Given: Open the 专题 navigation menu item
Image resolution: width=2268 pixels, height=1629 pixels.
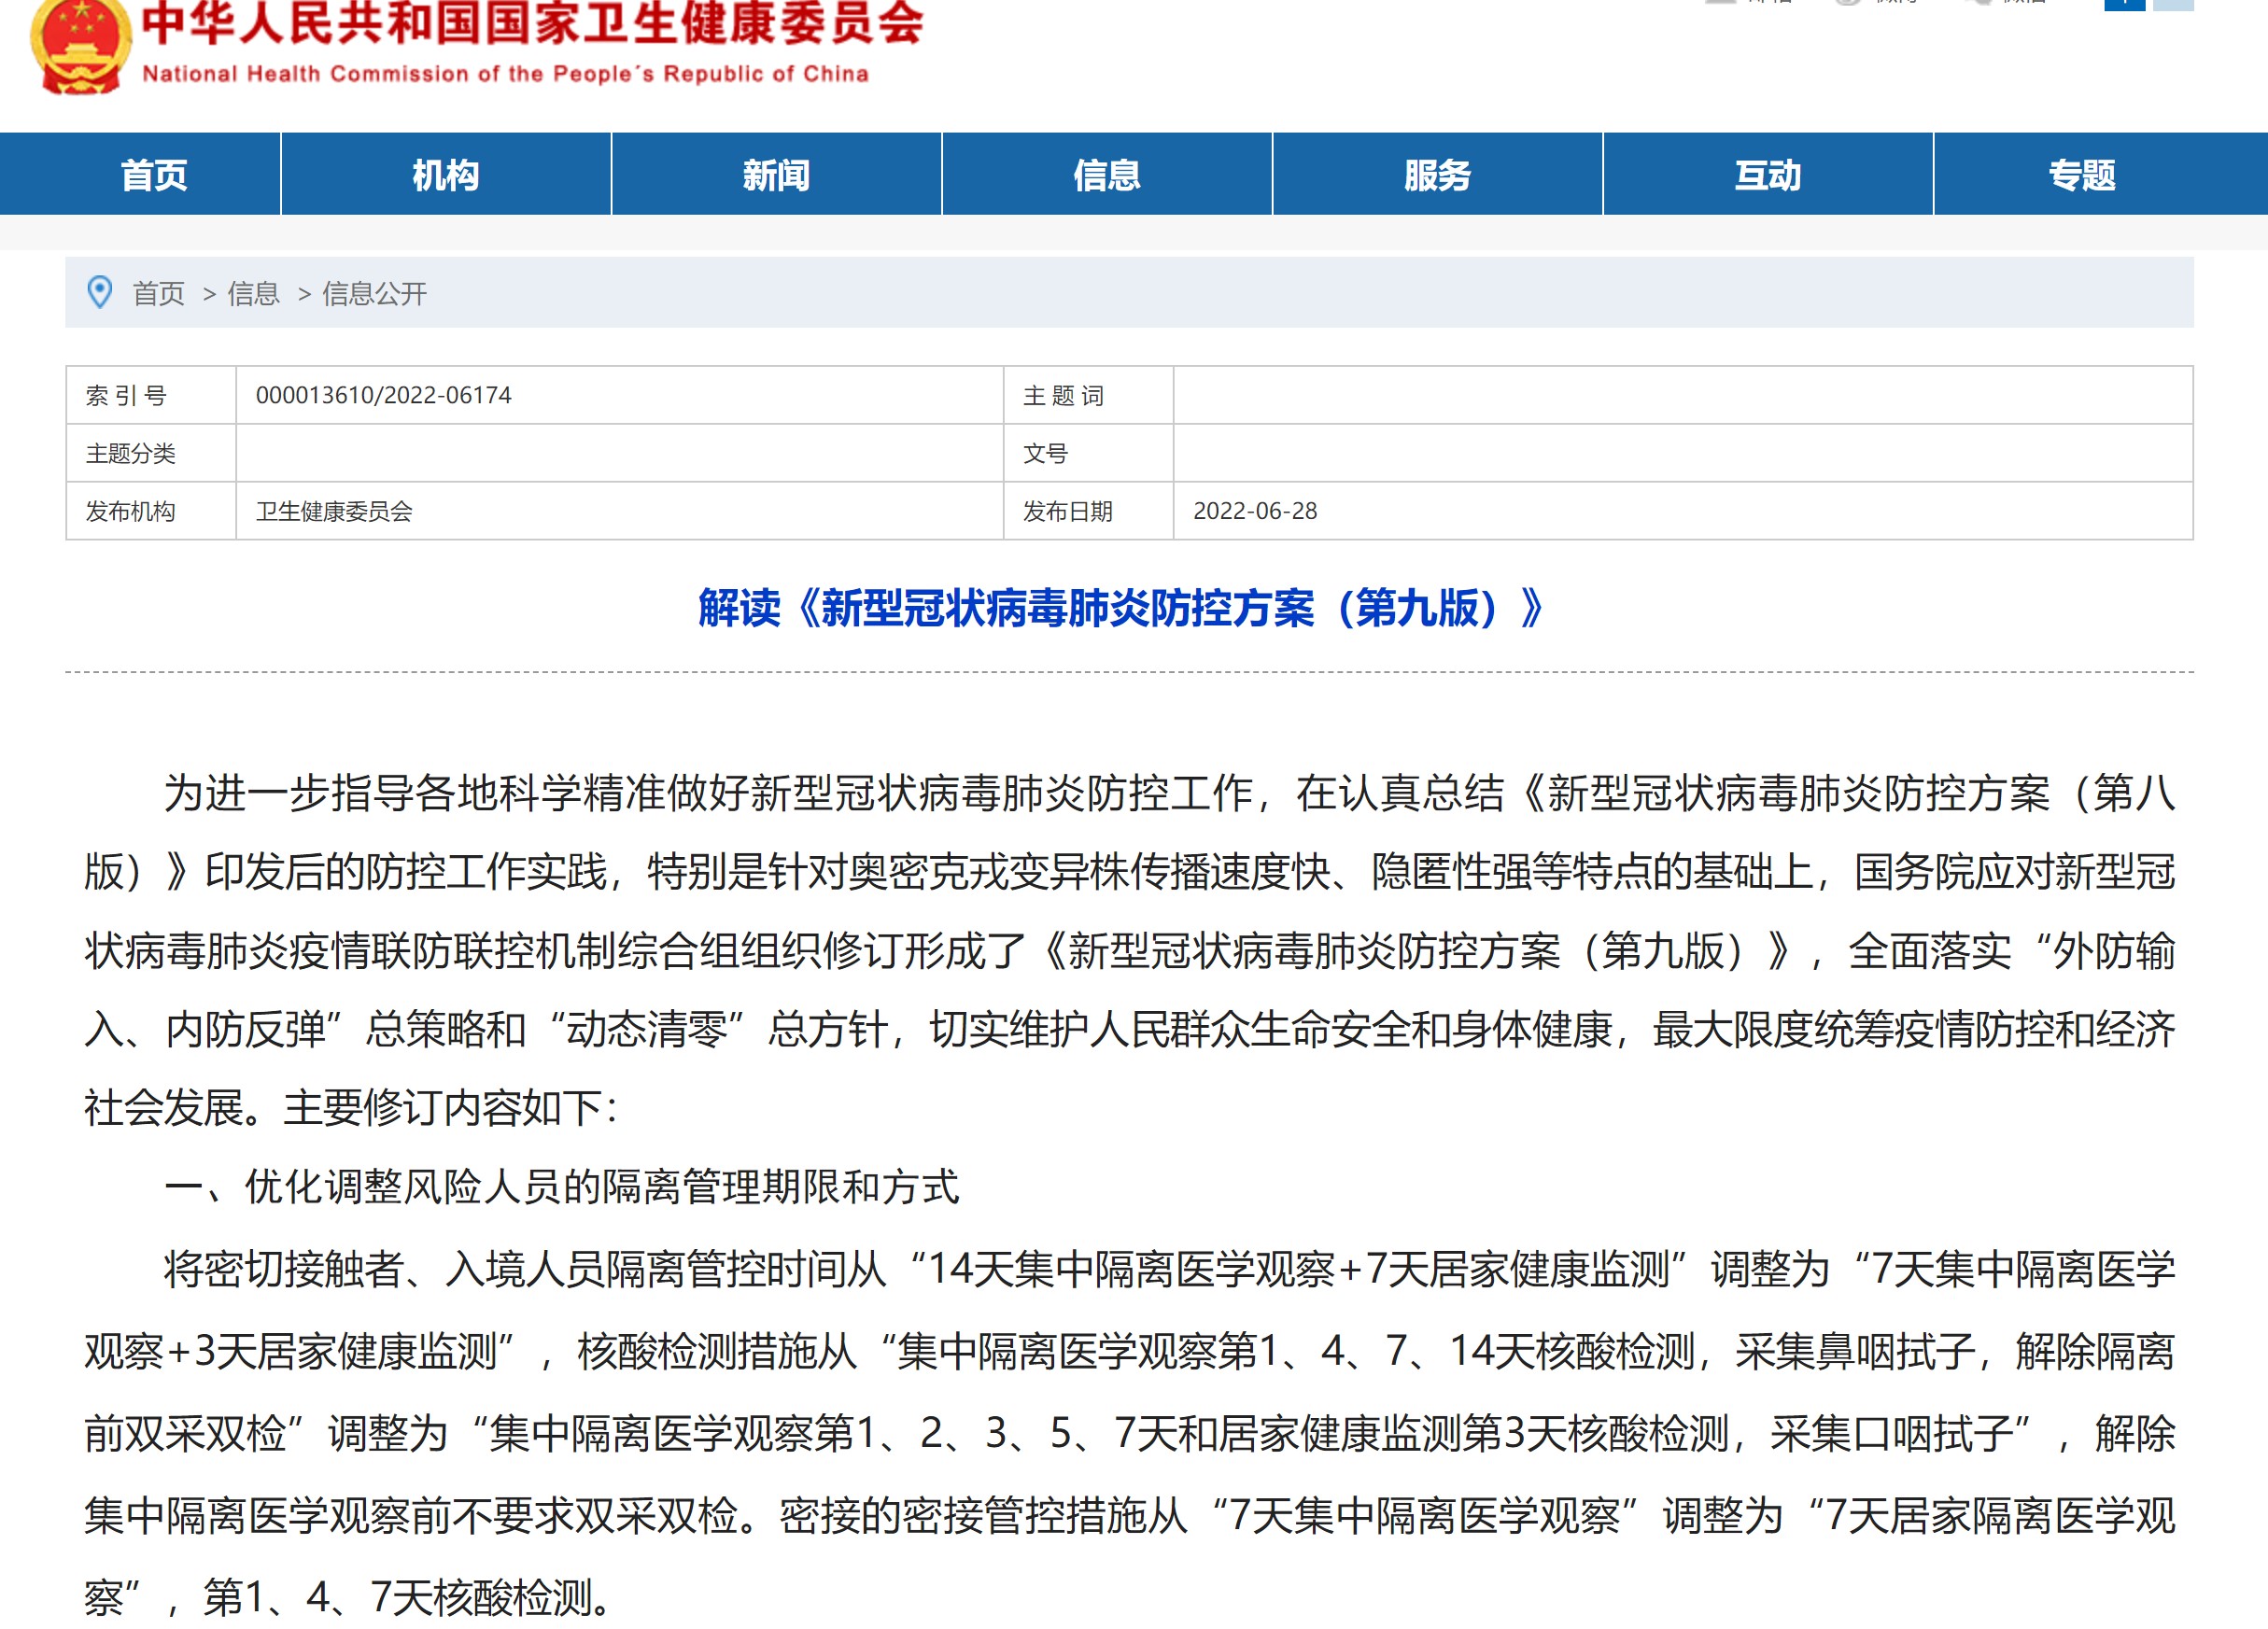Looking at the screenshot, I should tap(2082, 175).
